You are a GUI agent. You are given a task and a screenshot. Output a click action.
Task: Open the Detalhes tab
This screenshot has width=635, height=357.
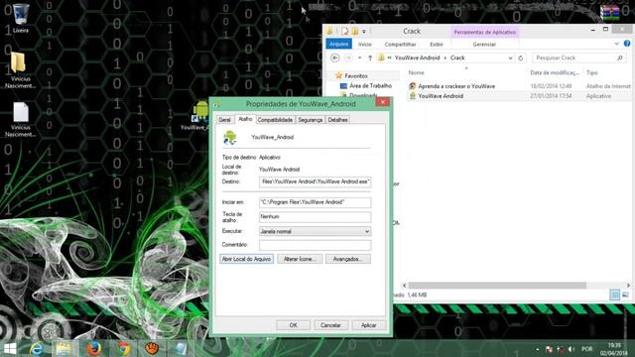click(x=337, y=120)
